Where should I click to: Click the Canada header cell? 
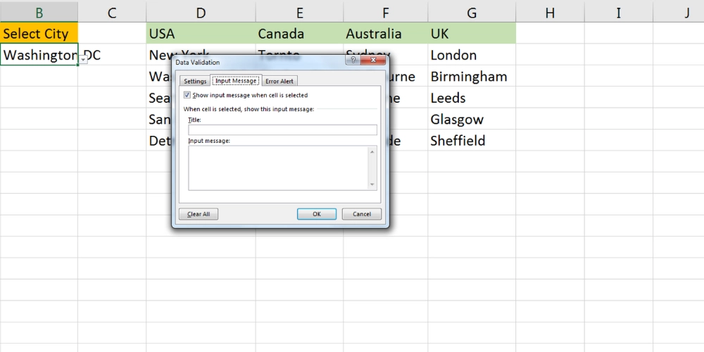pyautogui.click(x=299, y=33)
